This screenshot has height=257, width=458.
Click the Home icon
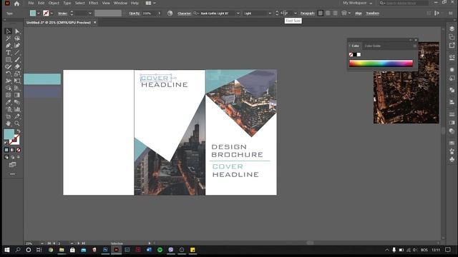(x=16, y=4)
